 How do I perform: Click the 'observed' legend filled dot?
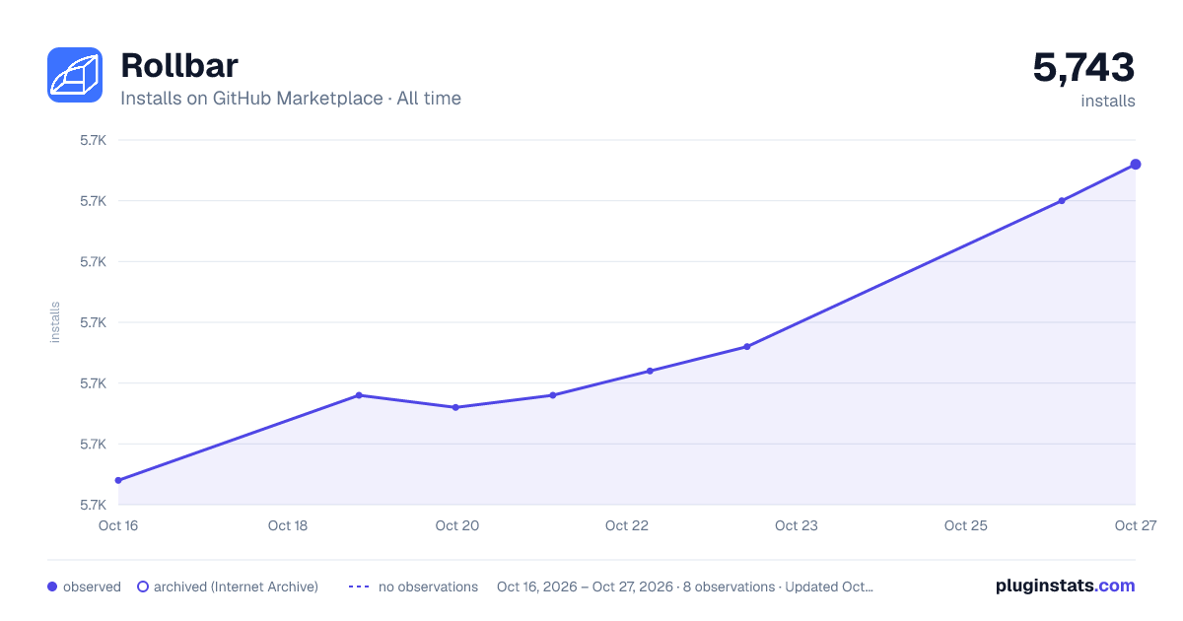pos(52,586)
